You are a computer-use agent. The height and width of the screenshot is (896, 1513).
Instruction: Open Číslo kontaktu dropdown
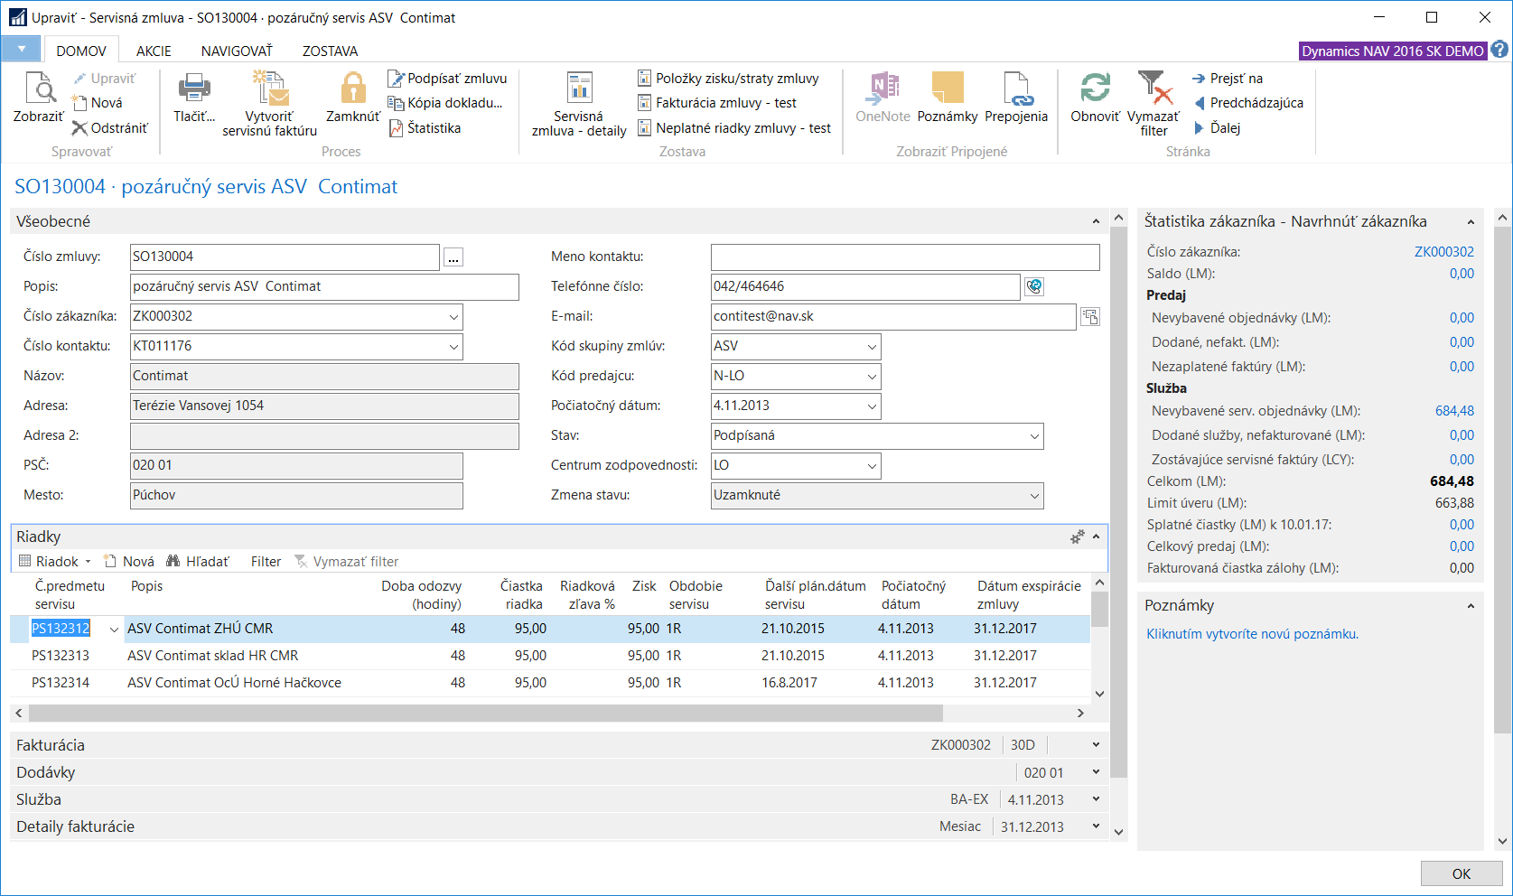453,347
